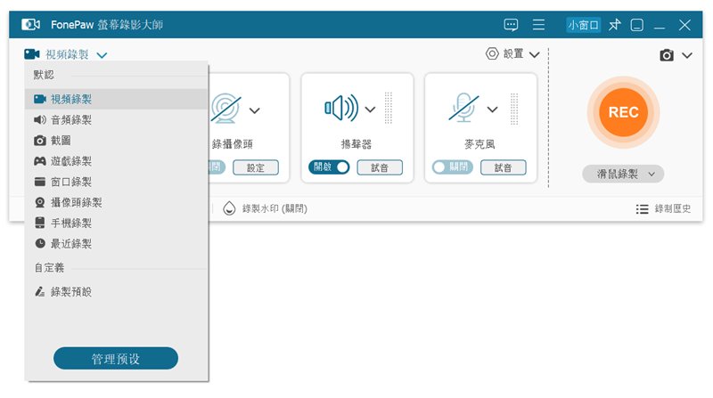The width and height of the screenshot is (713, 398).
Task: Turn off the 揚聲器 開啟 toggle
Action: pos(329,167)
